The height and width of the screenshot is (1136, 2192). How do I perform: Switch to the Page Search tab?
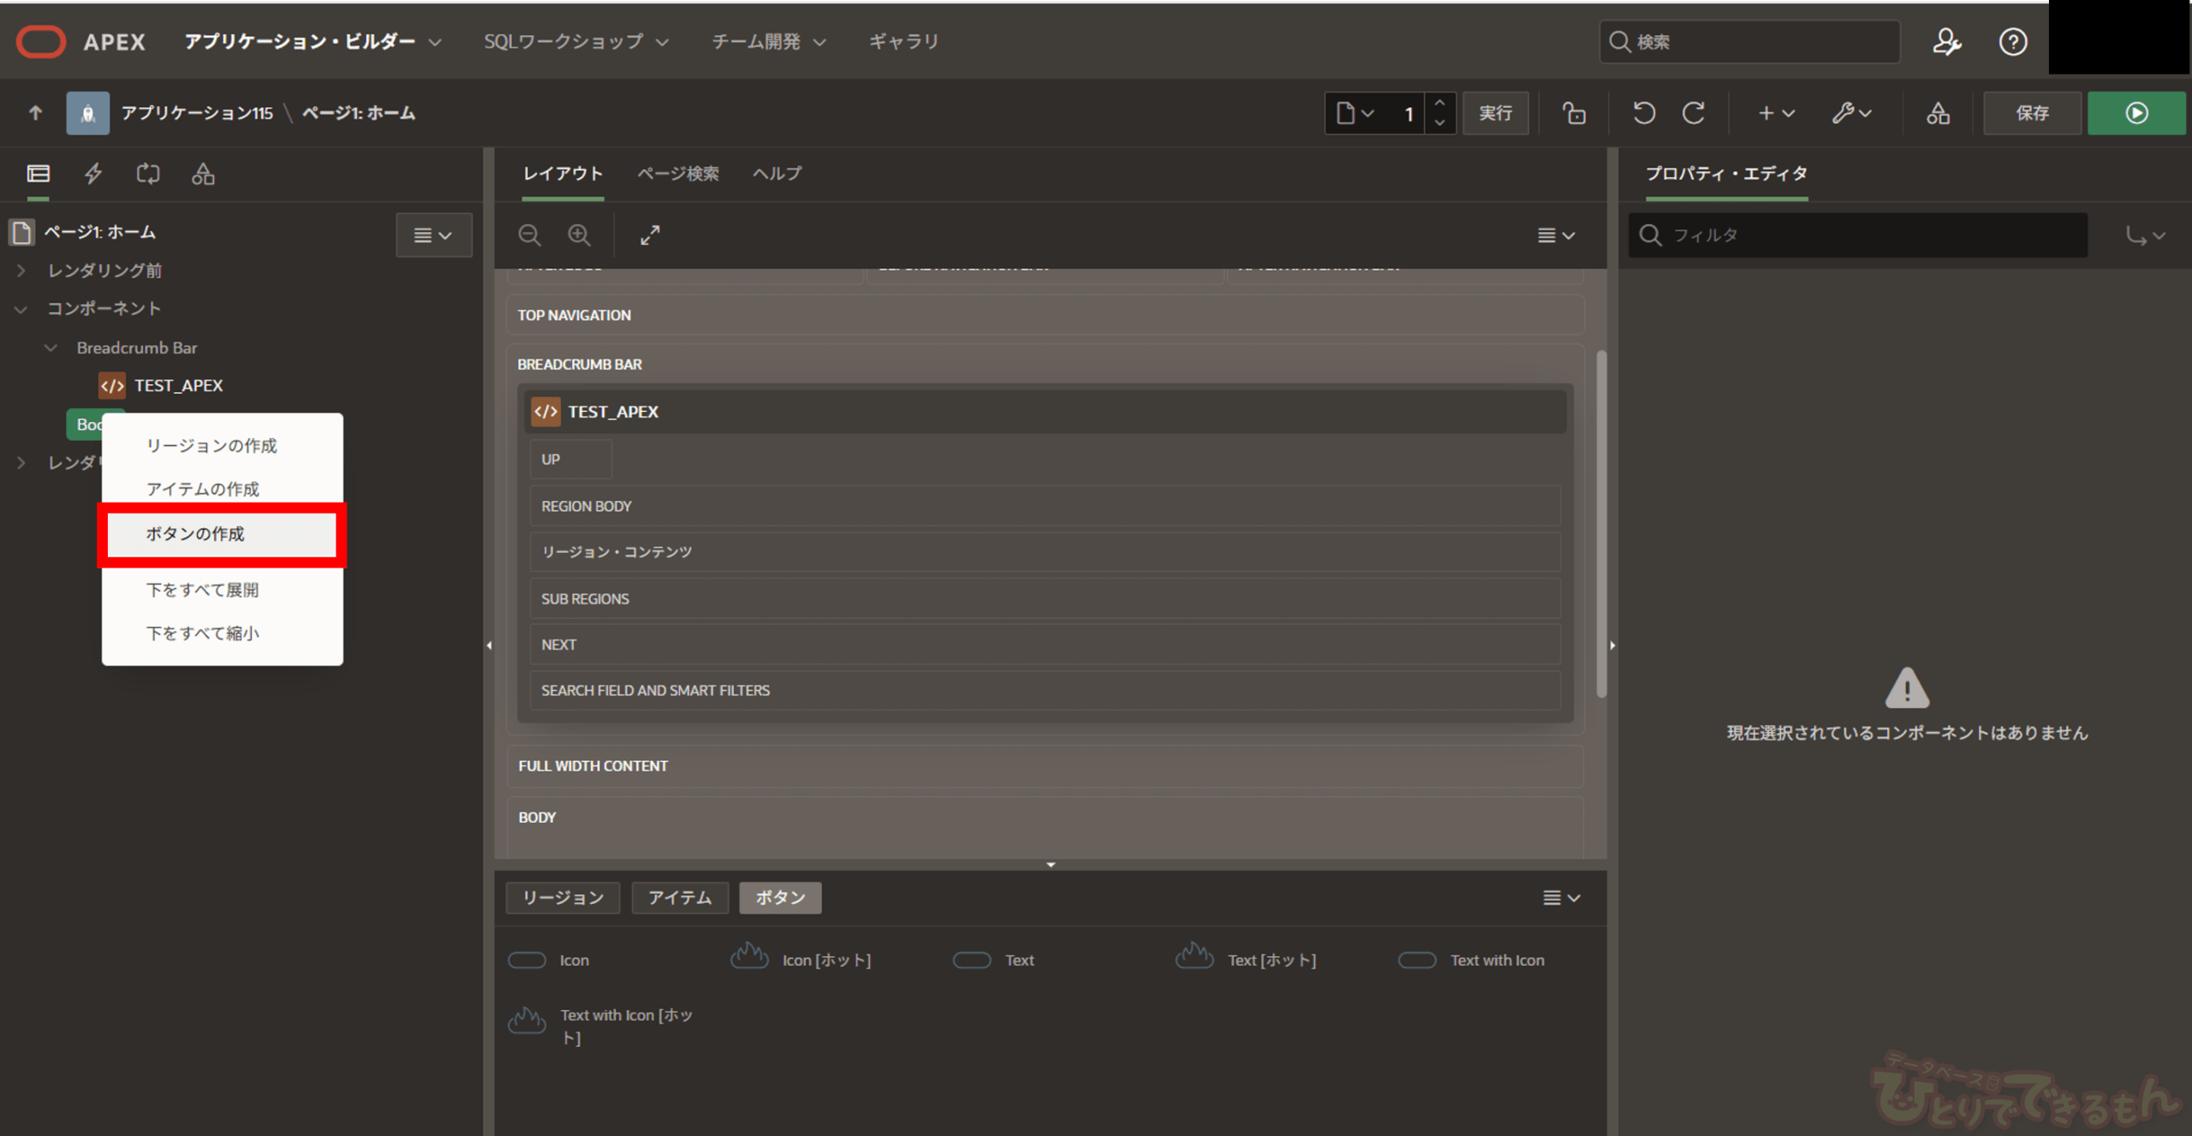pos(677,174)
